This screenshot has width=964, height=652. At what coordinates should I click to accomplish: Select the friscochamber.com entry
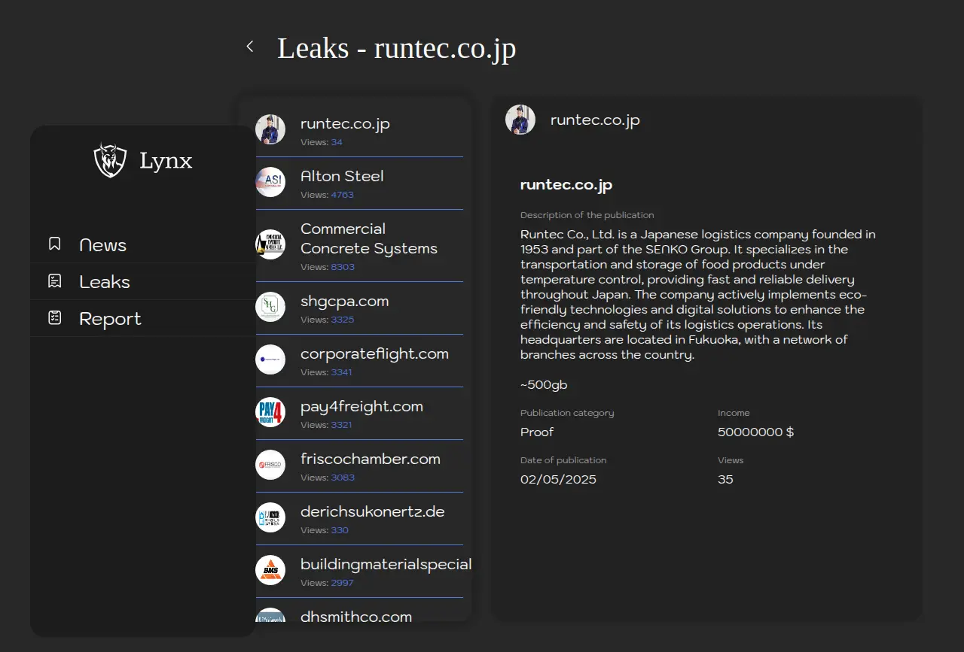370,459
